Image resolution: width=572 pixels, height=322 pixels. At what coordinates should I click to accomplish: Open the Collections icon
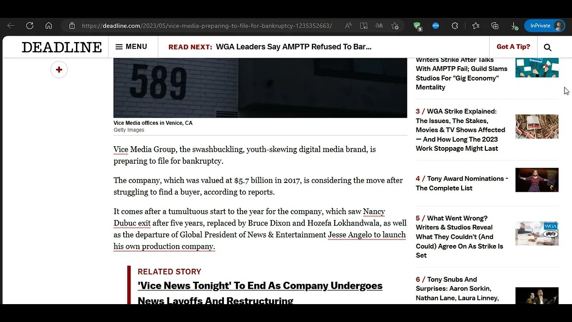tap(495, 25)
